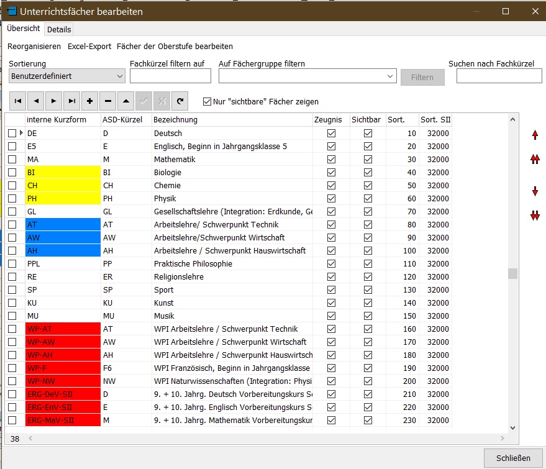Focus the 'Suchen nach Fachkürzel' input field
Image resolution: width=546 pixels, height=469 pixels.
[499, 76]
